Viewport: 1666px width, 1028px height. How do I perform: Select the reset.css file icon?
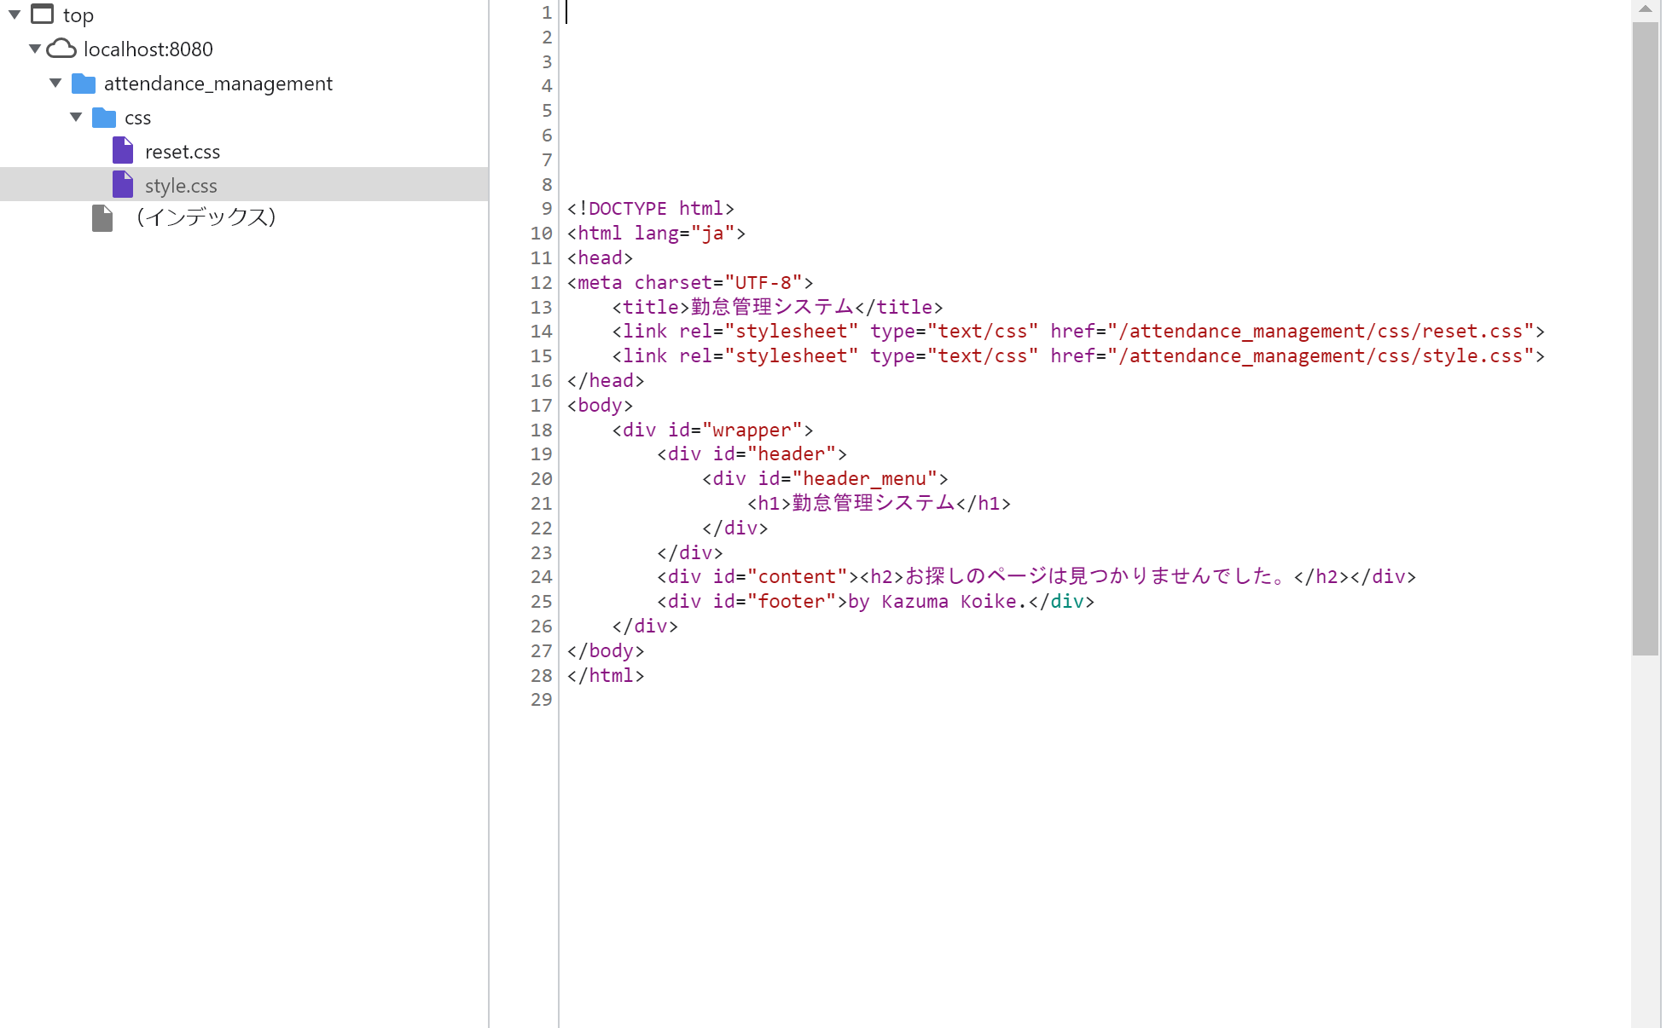(x=123, y=150)
